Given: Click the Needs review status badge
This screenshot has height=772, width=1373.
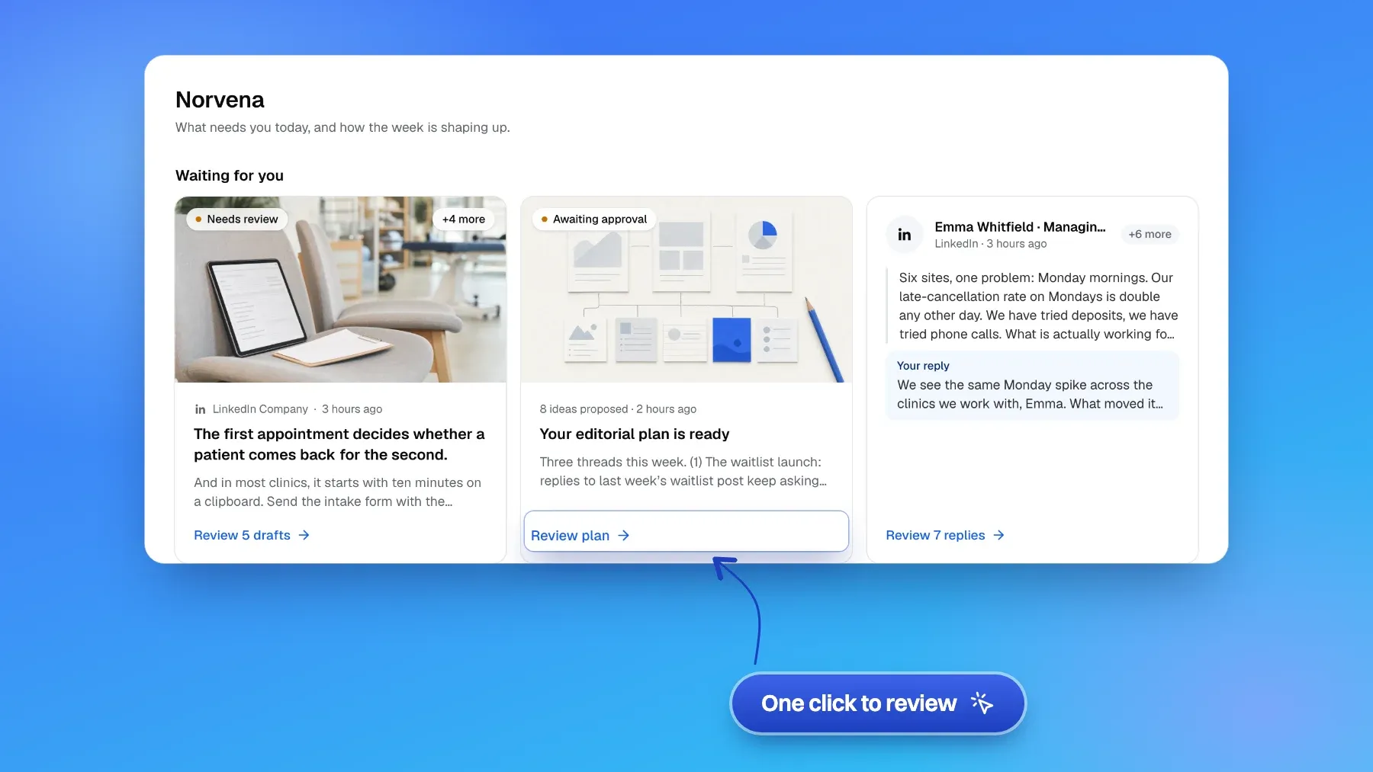Looking at the screenshot, I should pyautogui.click(x=236, y=219).
